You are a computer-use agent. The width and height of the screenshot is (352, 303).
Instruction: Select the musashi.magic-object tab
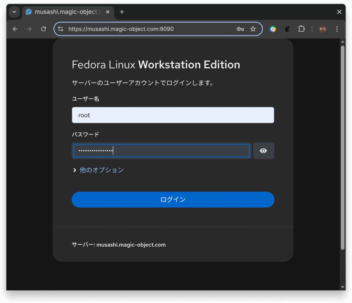(x=68, y=12)
